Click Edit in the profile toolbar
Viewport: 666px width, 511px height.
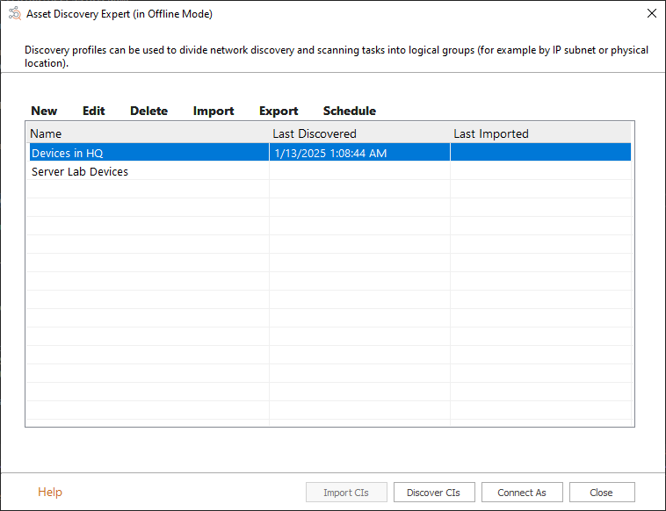(x=94, y=111)
